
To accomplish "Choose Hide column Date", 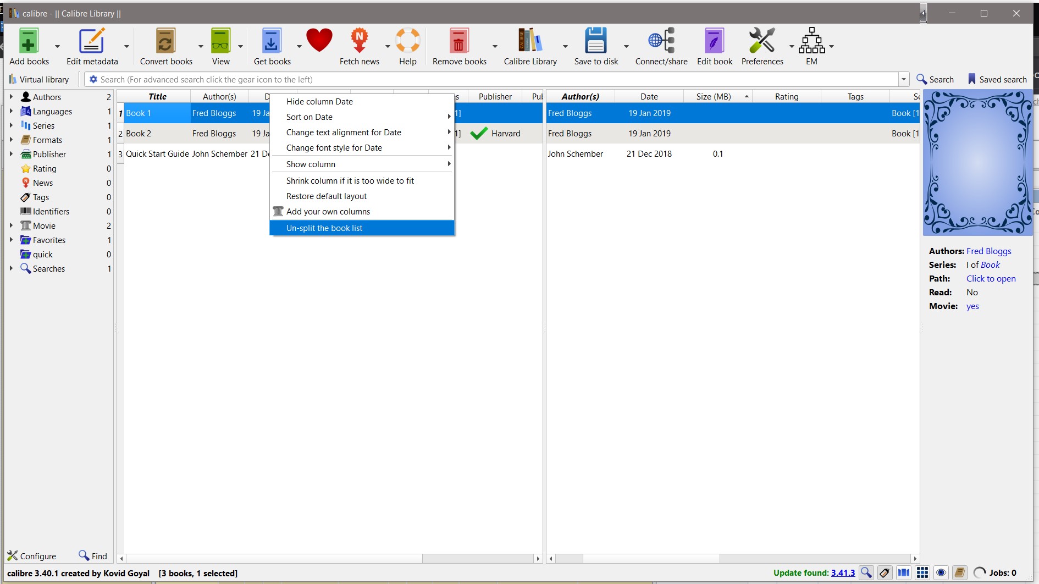I will point(362,101).
